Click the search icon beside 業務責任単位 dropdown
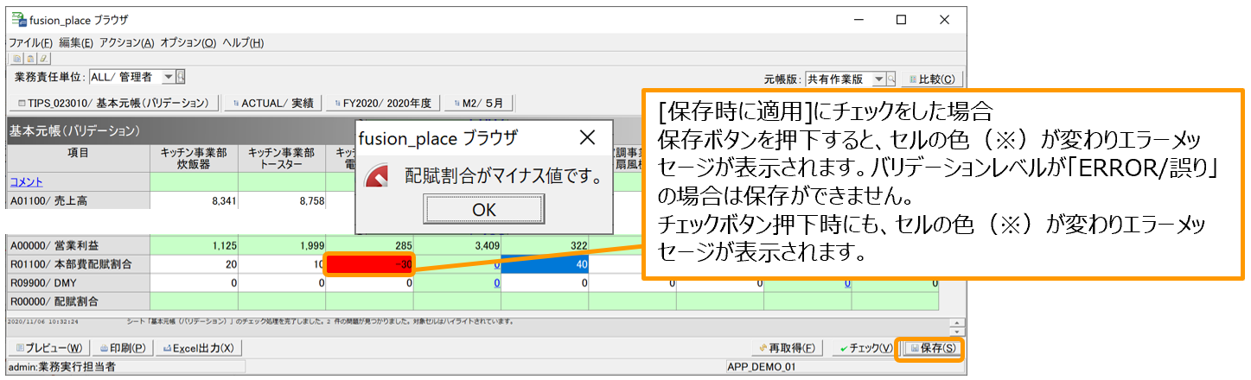This screenshot has height=380, width=1251. coord(181,77)
